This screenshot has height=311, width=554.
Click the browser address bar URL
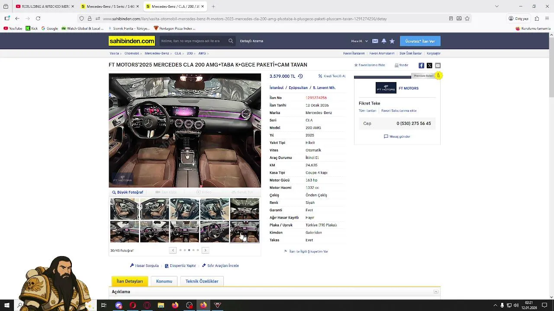click(245, 19)
